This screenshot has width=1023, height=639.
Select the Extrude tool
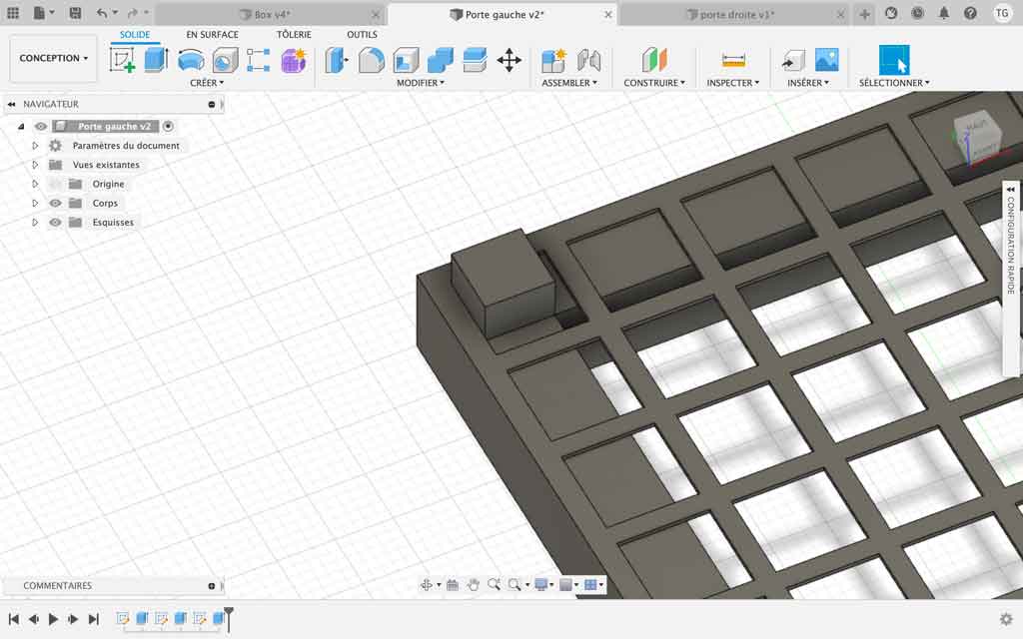156,61
